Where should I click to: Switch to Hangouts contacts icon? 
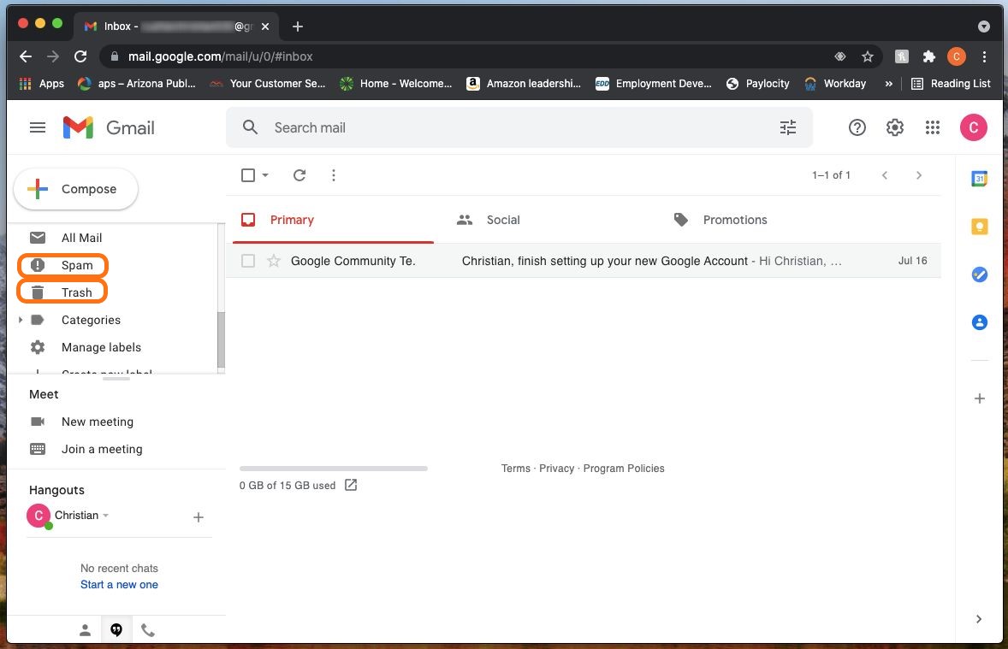(85, 630)
